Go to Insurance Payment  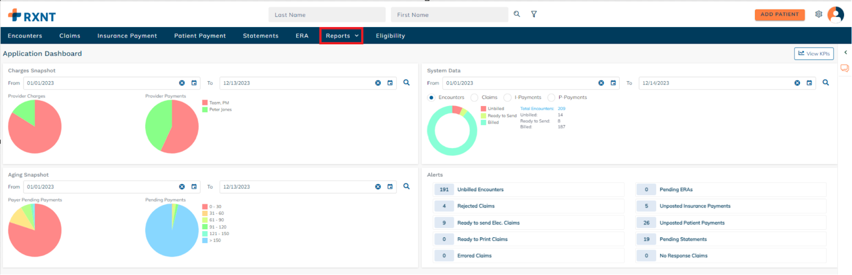tap(127, 36)
